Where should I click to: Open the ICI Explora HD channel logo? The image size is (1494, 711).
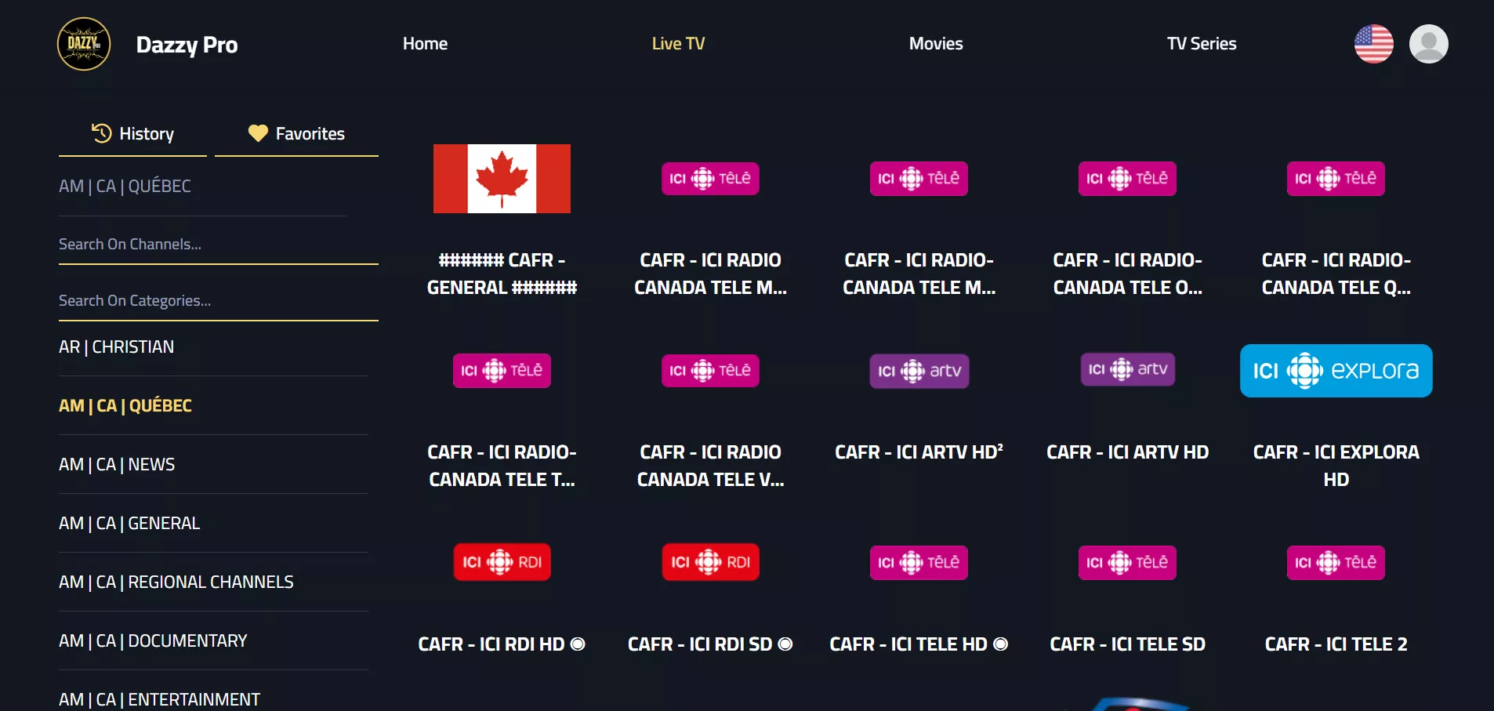click(1336, 371)
